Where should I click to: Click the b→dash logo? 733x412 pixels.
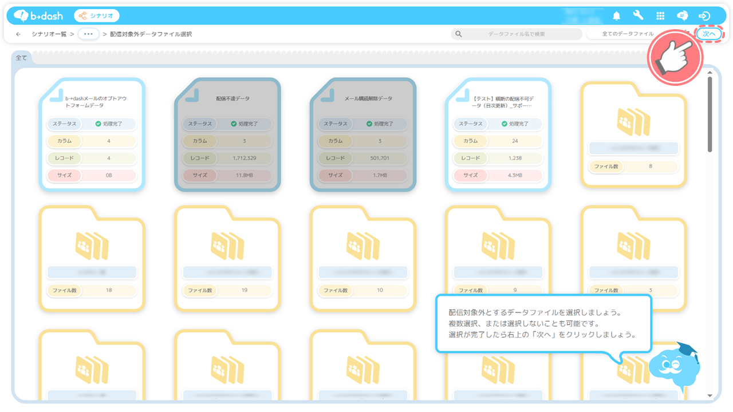tap(38, 15)
